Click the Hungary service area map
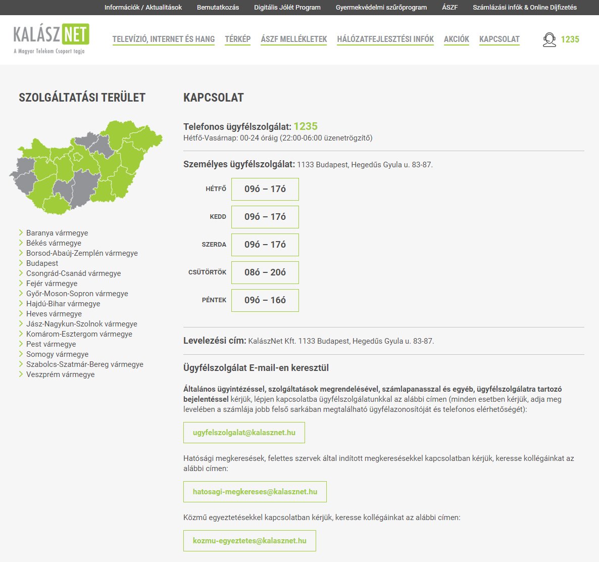Screen dimensions: 599x562 coord(86,167)
